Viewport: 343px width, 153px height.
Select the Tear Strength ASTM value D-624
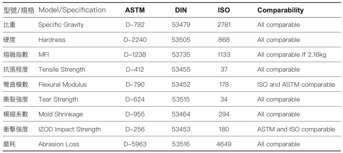pos(135,99)
